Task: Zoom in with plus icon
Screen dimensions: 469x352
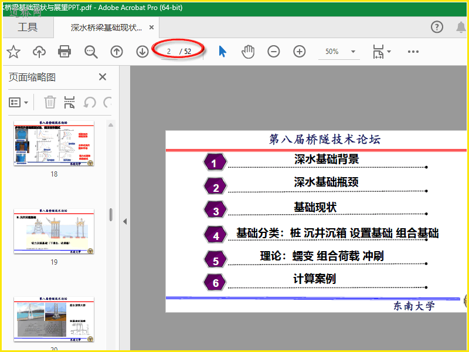Action: pos(300,52)
